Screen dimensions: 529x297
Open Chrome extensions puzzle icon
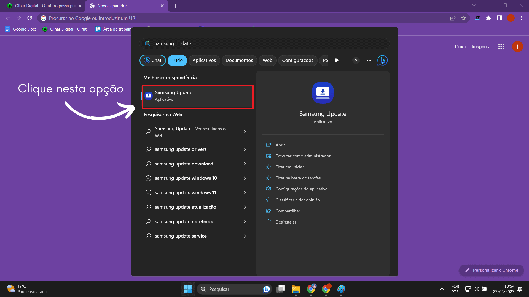[x=488, y=18]
